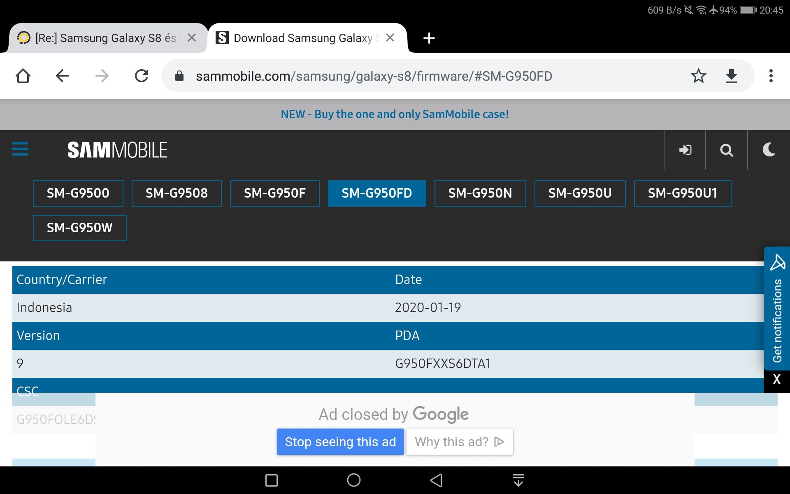Viewport: 790px width, 494px height.
Task: Select the SM-G950FD model
Action: point(377,193)
